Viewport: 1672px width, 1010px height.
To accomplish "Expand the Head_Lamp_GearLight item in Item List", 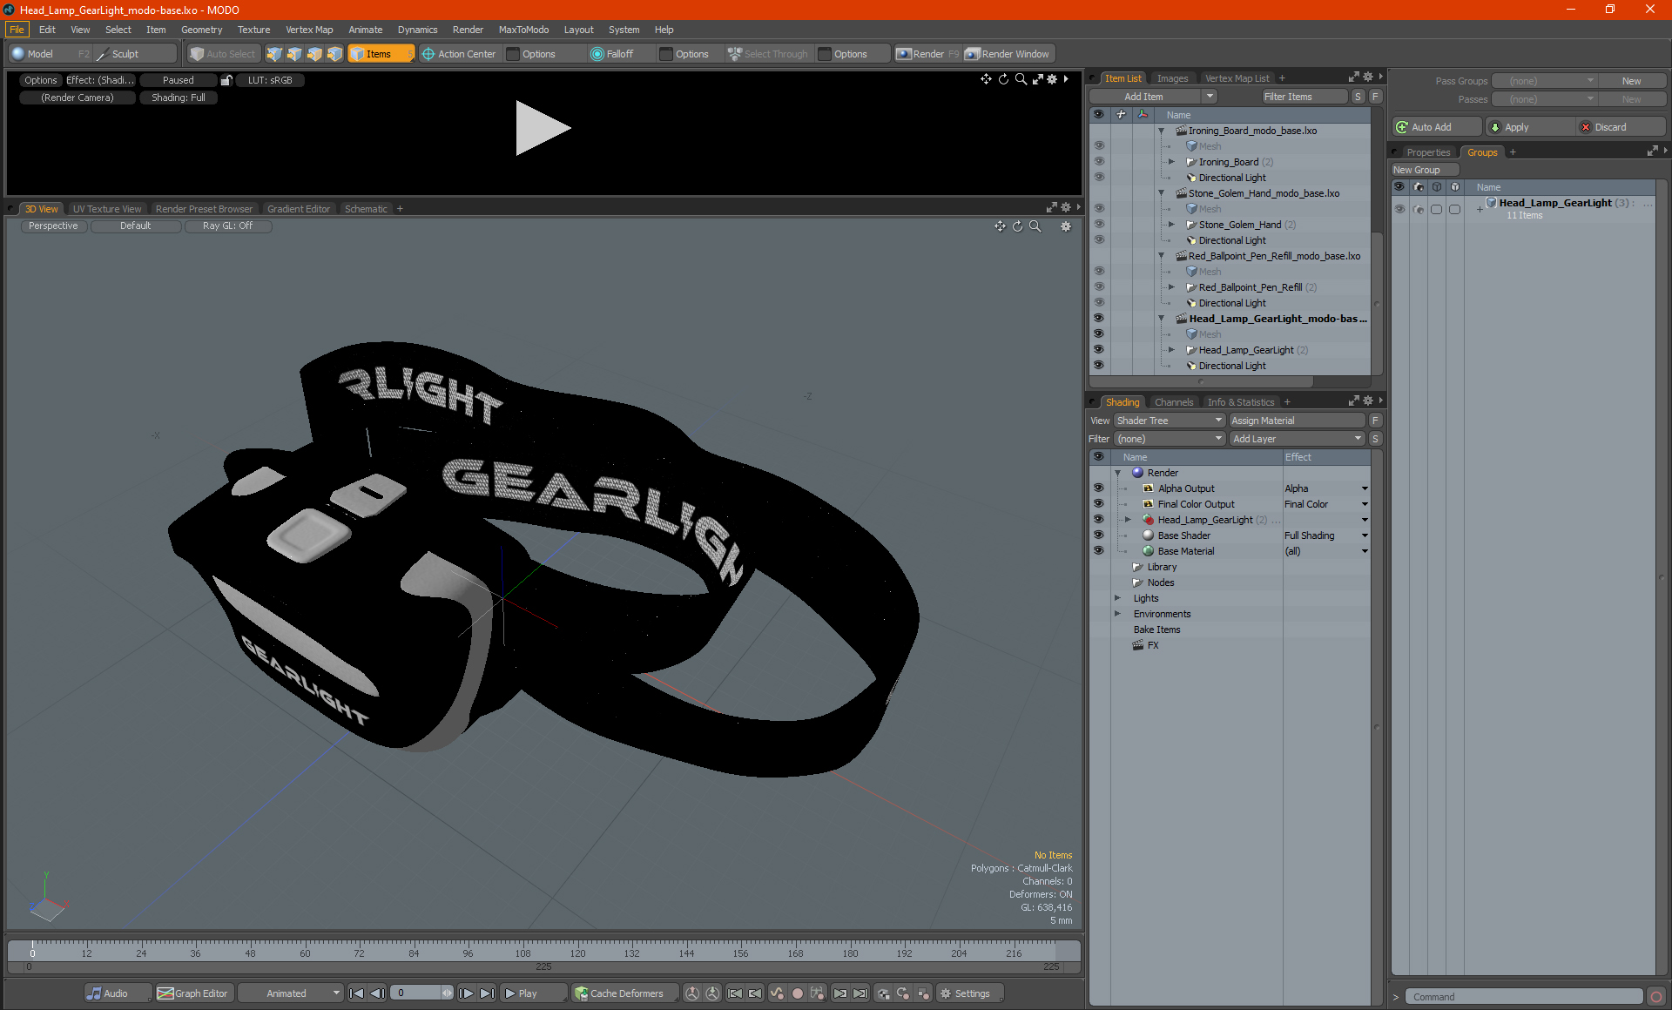I will 1171,350.
